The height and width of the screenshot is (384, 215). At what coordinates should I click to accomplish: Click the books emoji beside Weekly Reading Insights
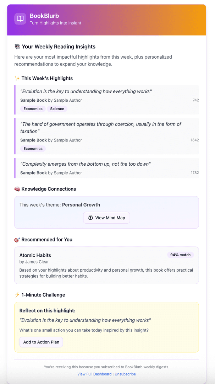[17, 47]
